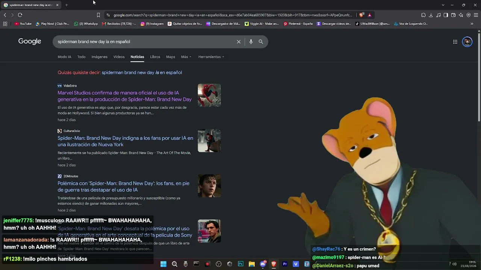Close the spiderman brand new day tab
This screenshot has width=481, height=270.
[x=57, y=5]
